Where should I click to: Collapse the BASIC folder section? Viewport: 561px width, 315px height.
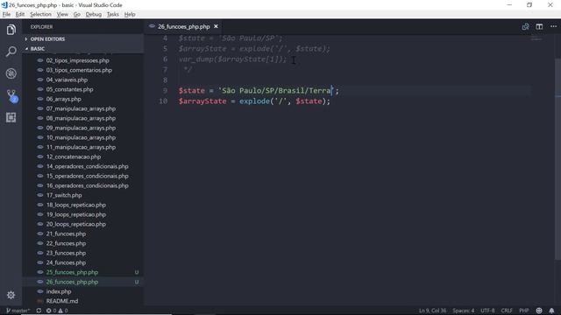(x=83, y=49)
